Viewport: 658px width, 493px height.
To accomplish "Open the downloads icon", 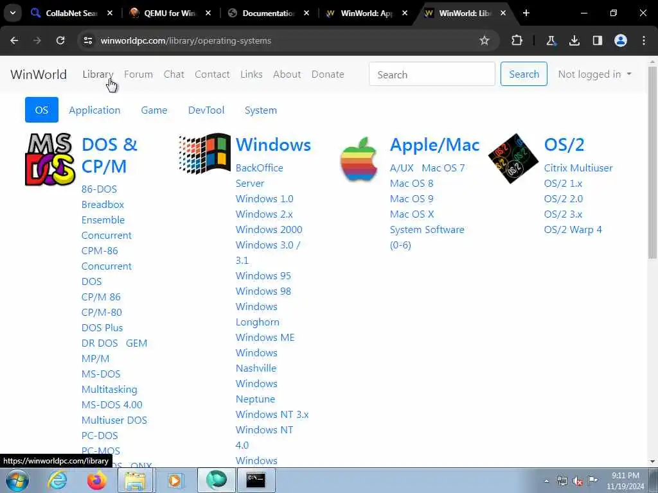I will (574, 40).
